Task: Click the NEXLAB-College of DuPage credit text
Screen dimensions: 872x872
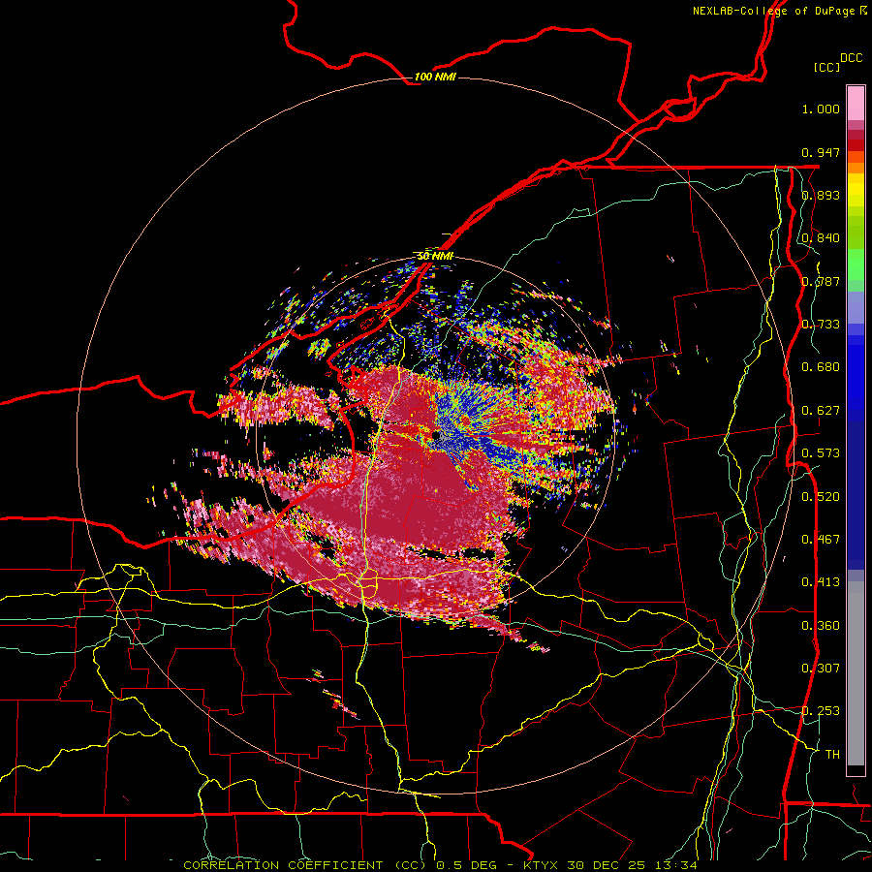Action: pos(779,11)
